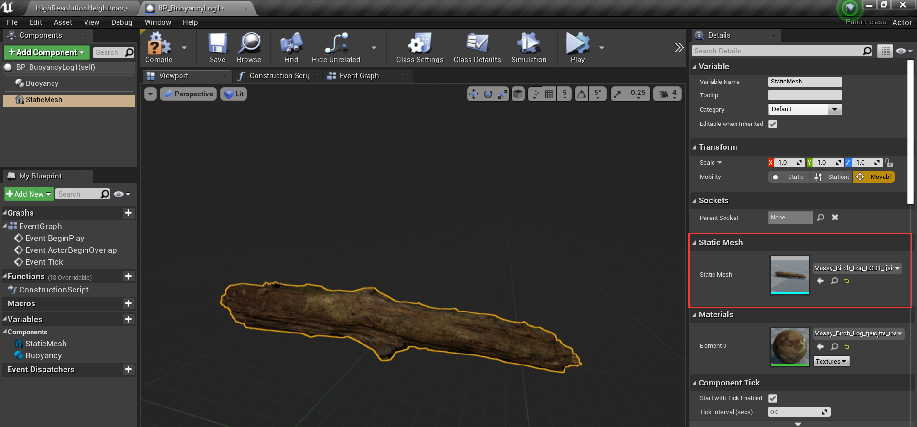917x427 pixels.
Task: Pick Parent Socket with magnifier
Action: point(821,218)
